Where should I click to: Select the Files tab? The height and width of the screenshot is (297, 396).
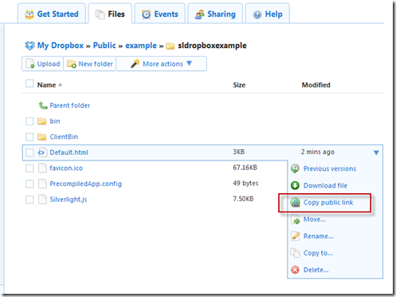pyautogui.click(x=110, y=14)
